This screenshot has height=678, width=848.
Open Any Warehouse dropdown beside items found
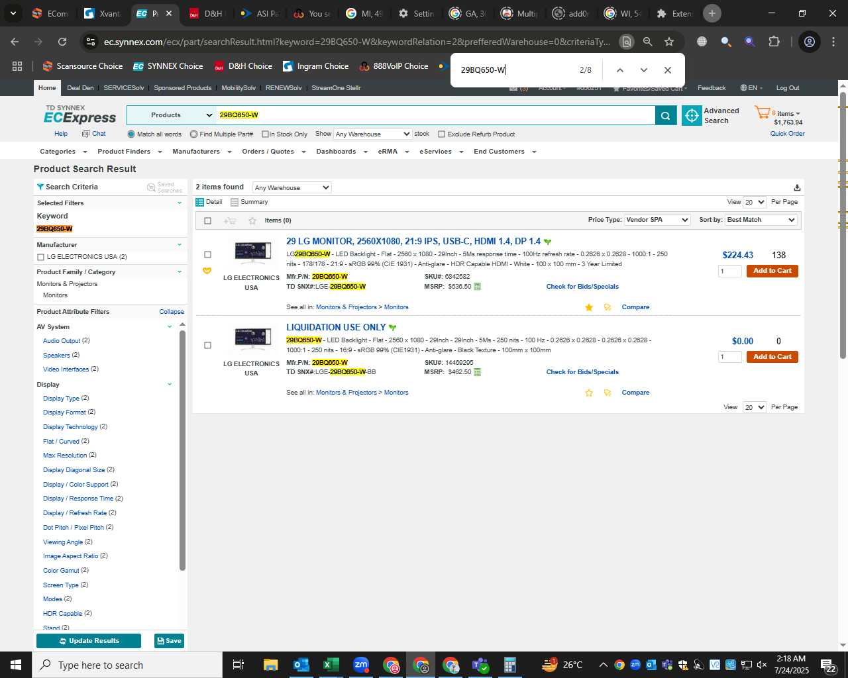pos(291,188)
